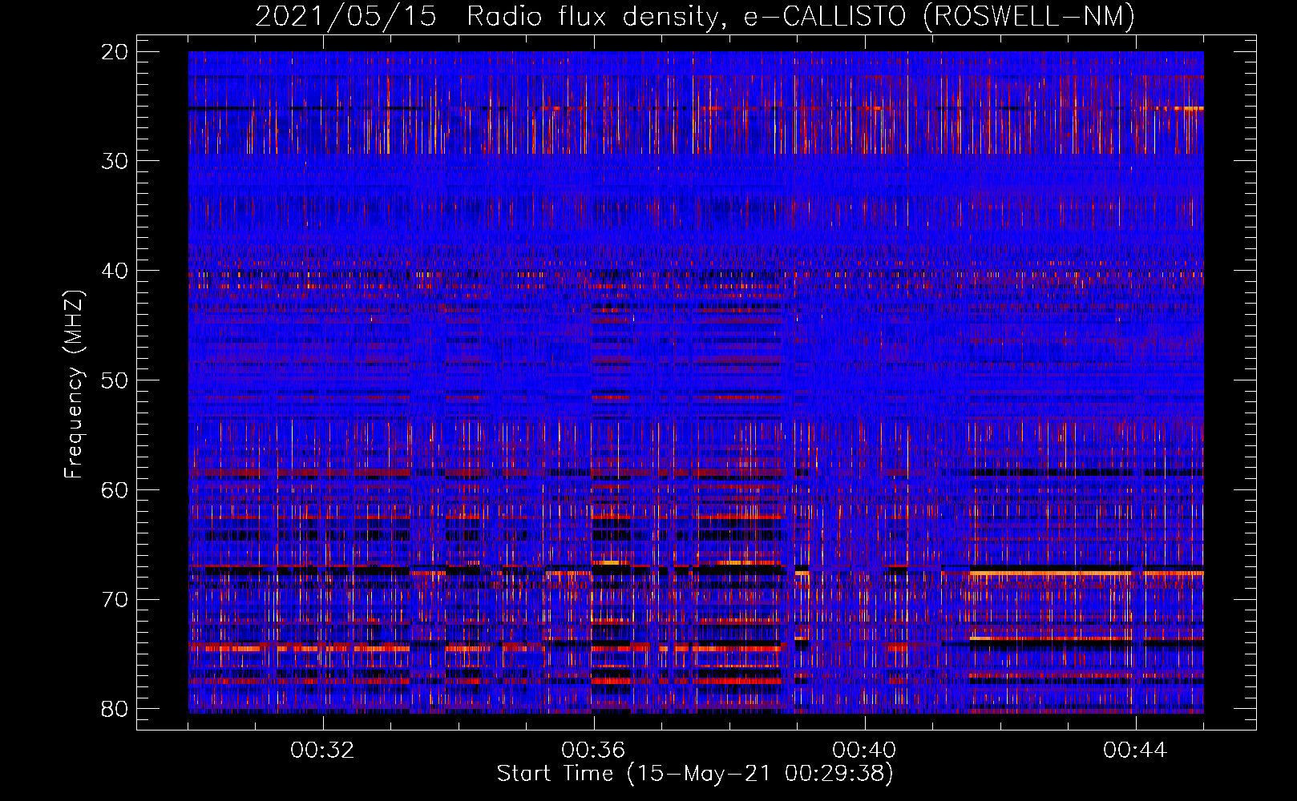Screen dimensions: 1297x801
Task: Click the 00:44 time tick label
Action: tap(1135, 751)
